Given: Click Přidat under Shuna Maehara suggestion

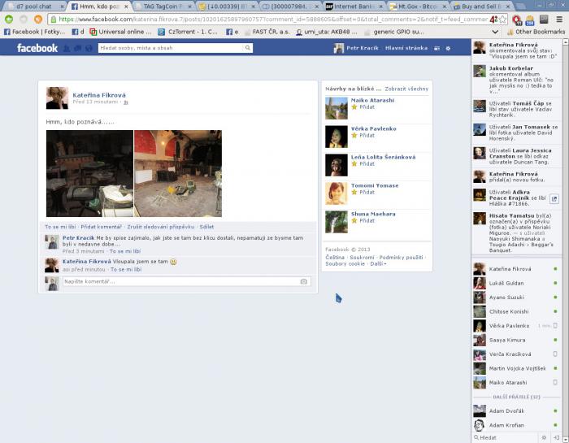Looking at the screenshot, I should click(367, 220).
